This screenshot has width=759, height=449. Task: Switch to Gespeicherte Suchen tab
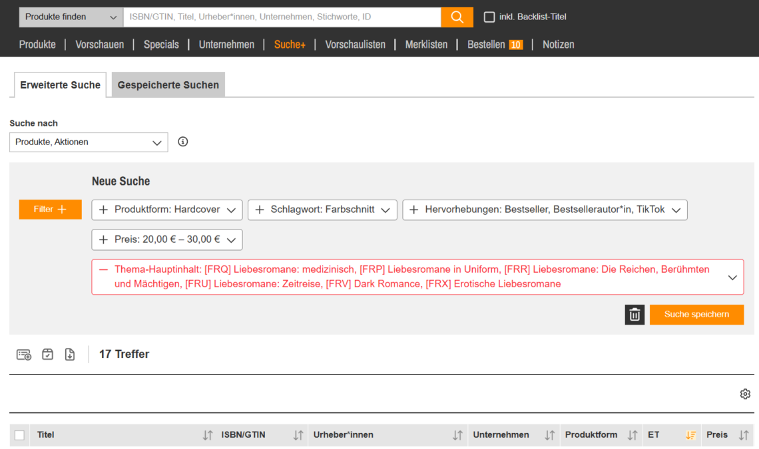point(168,85)
